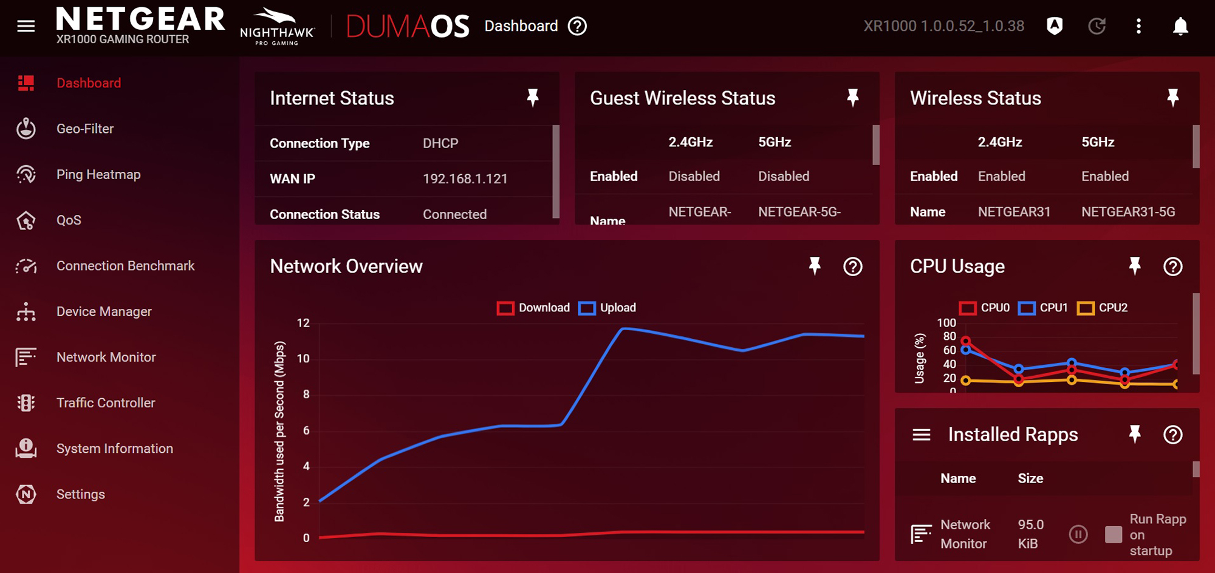Viewport: 1215px width, 573px height.
Task: Open Device Manager in sidebar
Action: [104, 311]
